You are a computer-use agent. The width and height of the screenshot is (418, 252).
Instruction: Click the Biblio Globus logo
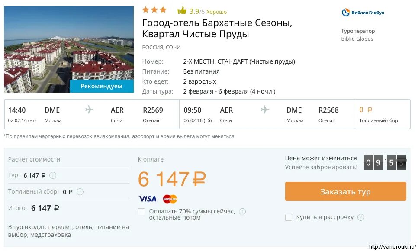(x=363, y=13)
